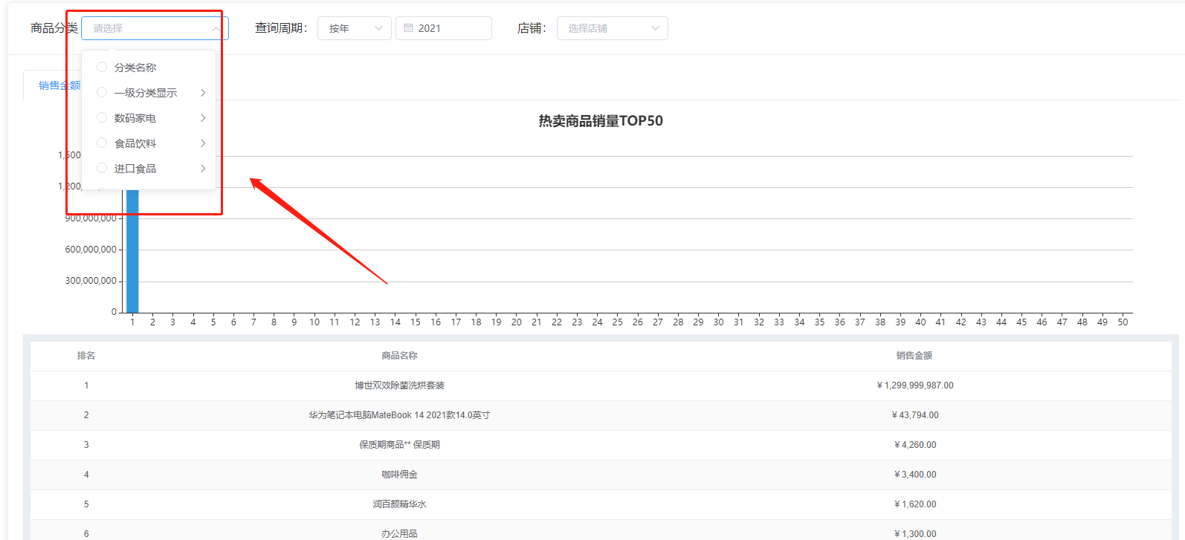Click the 分类名称 option label
The image size is (1185, 540).
tap(135, 68)
